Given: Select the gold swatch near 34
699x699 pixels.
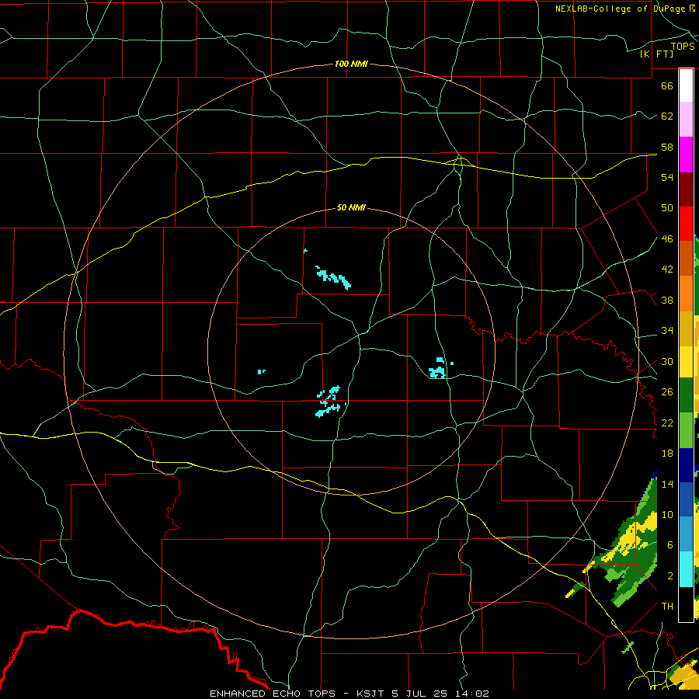Looking at the screenshot, I should [686, 329].
